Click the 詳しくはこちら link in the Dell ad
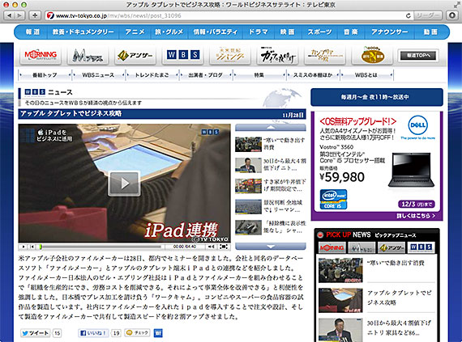462x342 pixels. pyautogui.click(x=416, y=216)
